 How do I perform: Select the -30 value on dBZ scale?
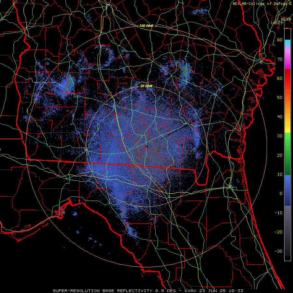click(x=278, y=251)
